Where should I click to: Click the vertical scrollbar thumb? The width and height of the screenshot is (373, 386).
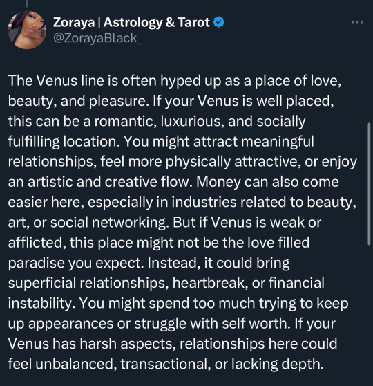point(369,184)
